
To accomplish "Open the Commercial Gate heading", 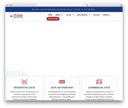I will [99, 88].
